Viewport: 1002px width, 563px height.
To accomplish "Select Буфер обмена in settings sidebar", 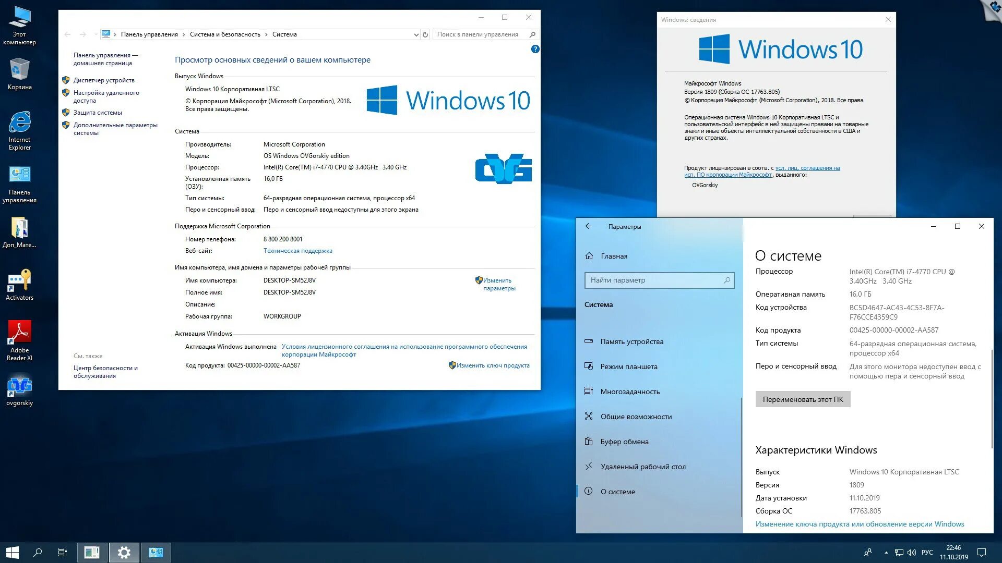I will (x=624, y=442).
